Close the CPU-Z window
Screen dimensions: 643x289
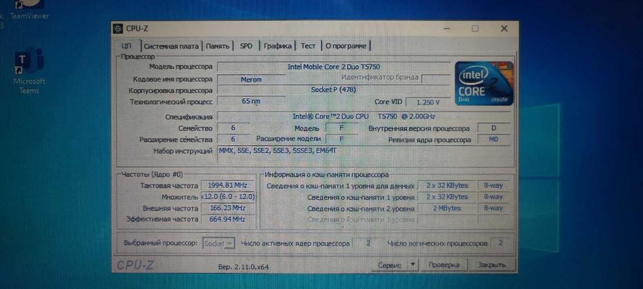504,29
